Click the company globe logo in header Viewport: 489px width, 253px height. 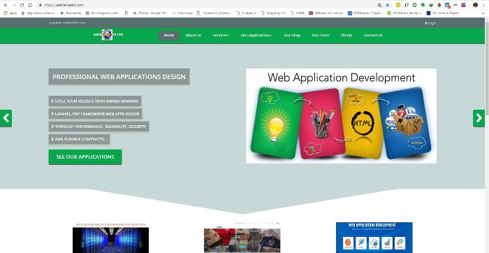click(x=108, y=35)
